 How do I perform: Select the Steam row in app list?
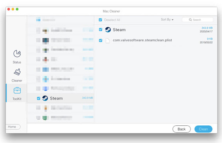[x=60, y=98]
